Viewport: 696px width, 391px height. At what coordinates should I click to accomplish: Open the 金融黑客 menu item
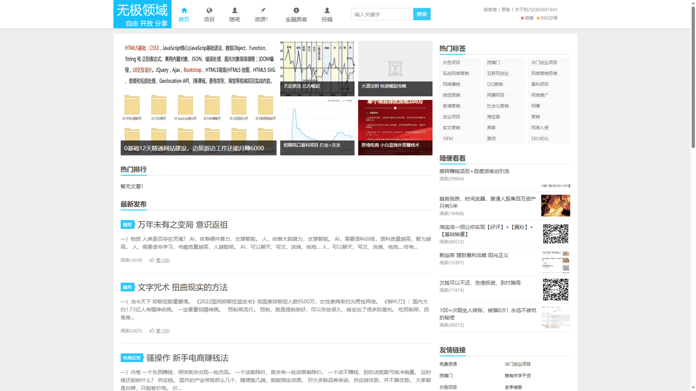[x=296, y=14]
